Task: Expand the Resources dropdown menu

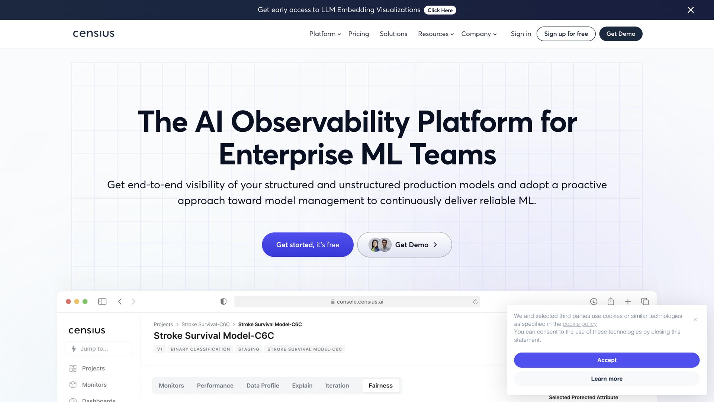Action: (x=436, y=34)
